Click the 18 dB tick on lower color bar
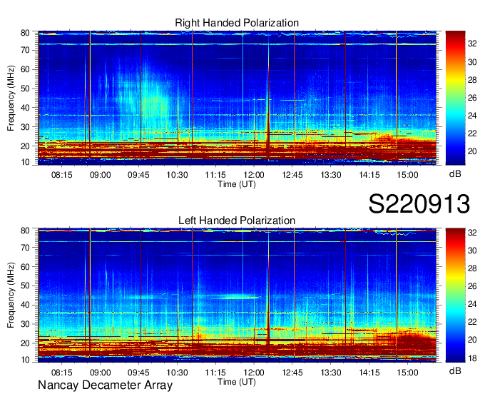This screenshot has height=394, width=485. [472, 358]
